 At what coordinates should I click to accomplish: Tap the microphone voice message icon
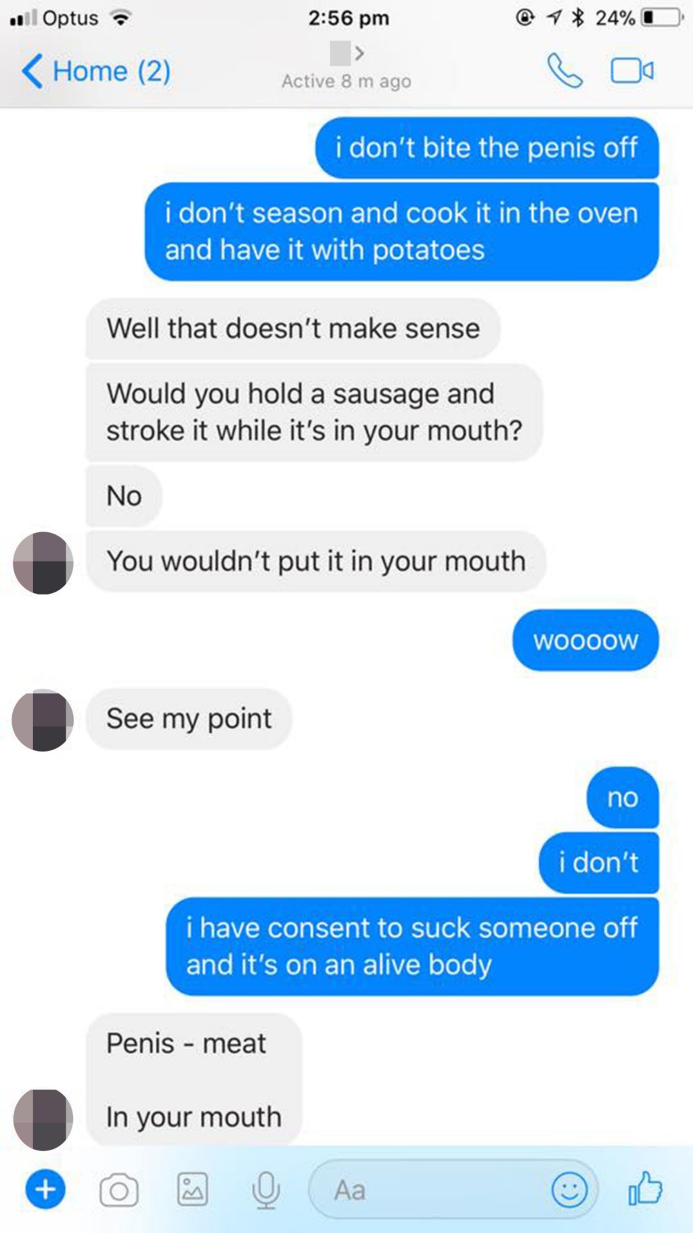click(266, 1190)
